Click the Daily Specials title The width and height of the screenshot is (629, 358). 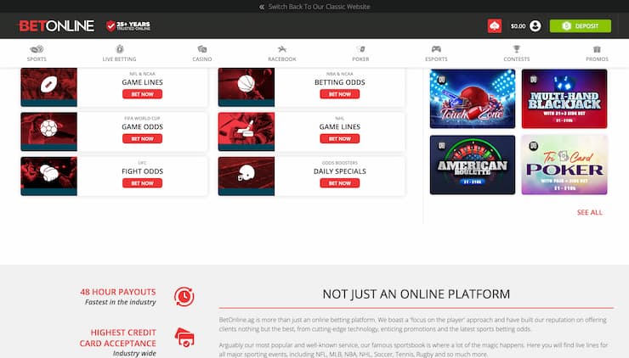pyautogui.click(x=340, y=171)
